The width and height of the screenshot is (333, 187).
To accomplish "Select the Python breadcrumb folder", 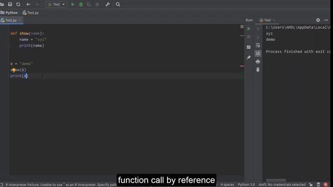I will (9, 12).
